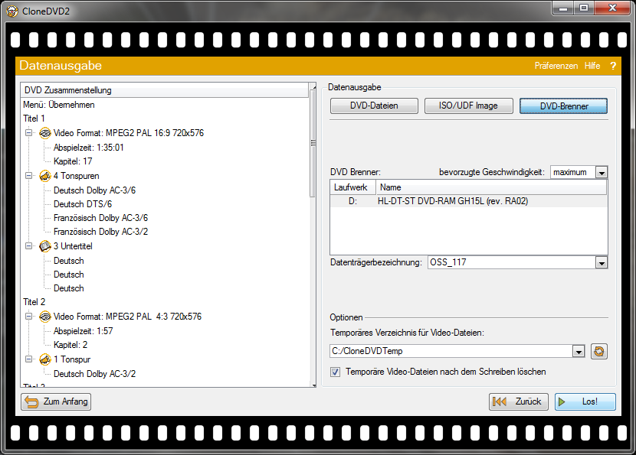Select the Deutsch Dolby AC-3/6 audio track
This screenshot has width=636, height=455.
click(x=94, y=190)
